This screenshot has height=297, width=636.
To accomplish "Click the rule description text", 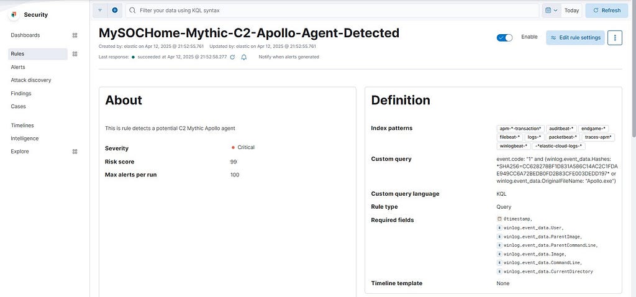I will tap(170, 128).
